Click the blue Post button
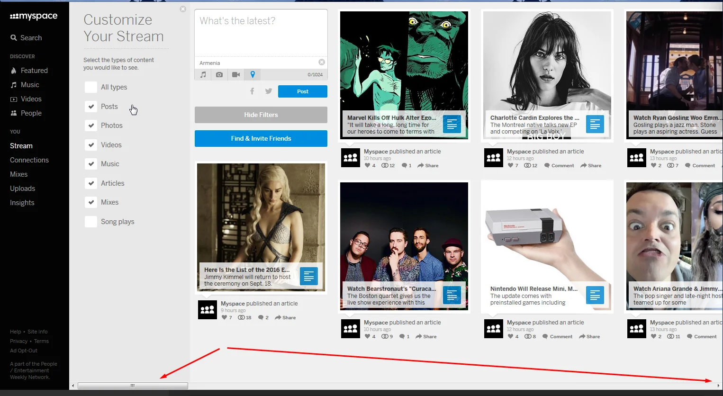This screenshot has width=723, height=396. [302, 91]
